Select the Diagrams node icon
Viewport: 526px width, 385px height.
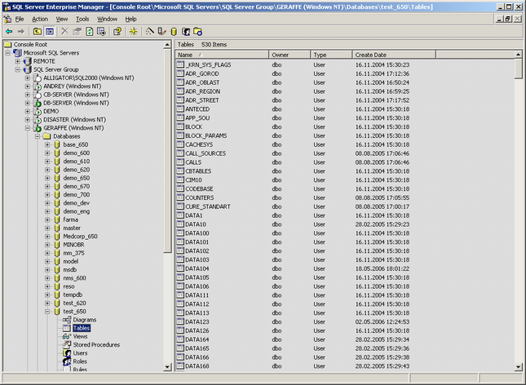(66, 320)
